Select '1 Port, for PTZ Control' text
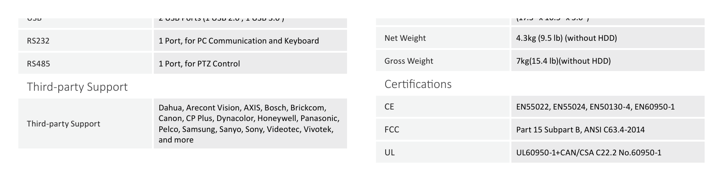 click(199, 64)
